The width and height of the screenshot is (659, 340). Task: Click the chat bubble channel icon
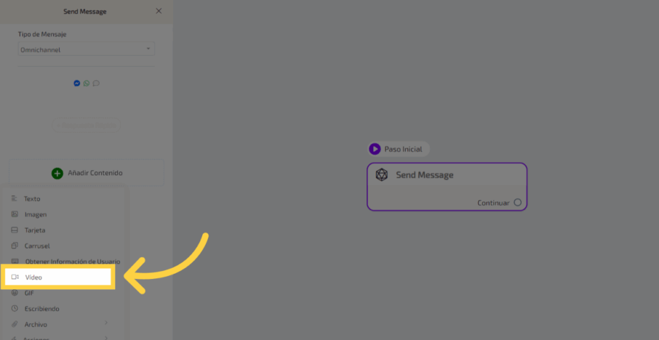click(x=97, y=83)
